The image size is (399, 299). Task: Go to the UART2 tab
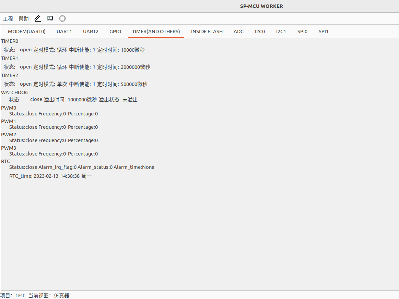pos(91,32)
